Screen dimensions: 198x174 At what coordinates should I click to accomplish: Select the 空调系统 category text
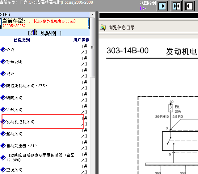(14, 170)
